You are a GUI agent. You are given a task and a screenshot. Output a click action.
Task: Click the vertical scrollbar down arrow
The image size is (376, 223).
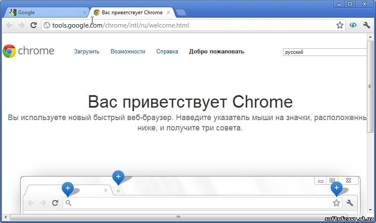(x=370, y=210)
